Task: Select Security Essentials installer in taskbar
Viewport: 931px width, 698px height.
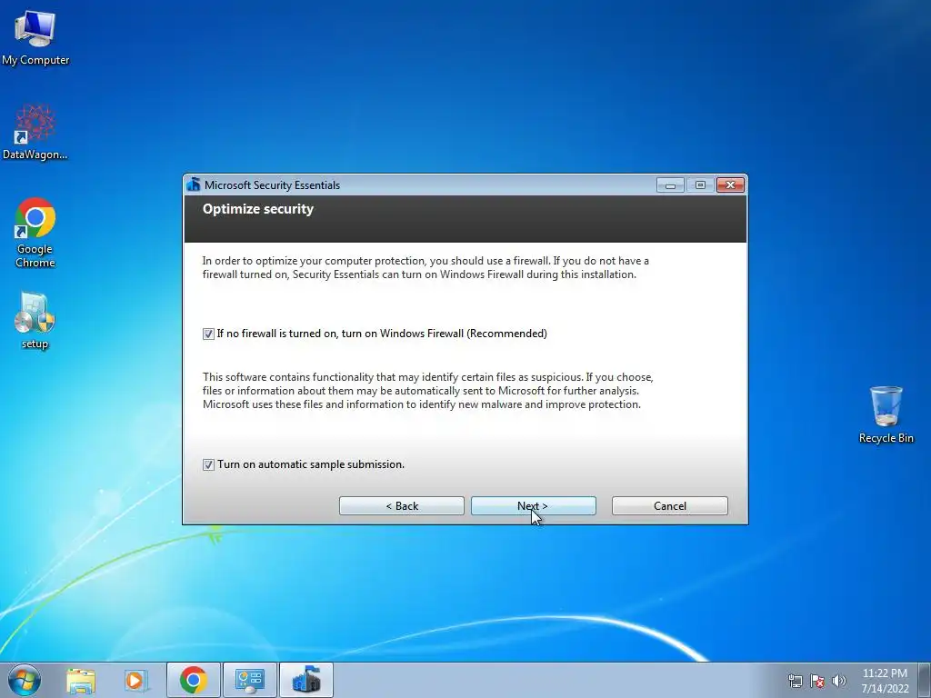Action: coord(306,680)
